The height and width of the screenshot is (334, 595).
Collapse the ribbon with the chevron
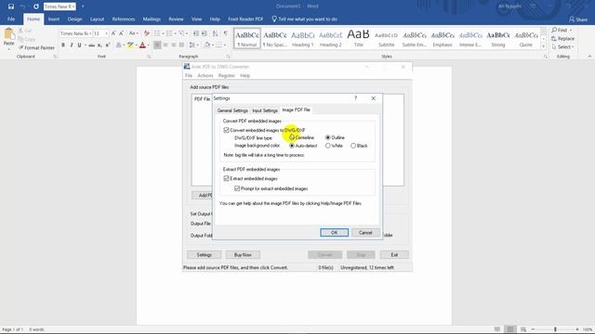[x=589, y=57]
